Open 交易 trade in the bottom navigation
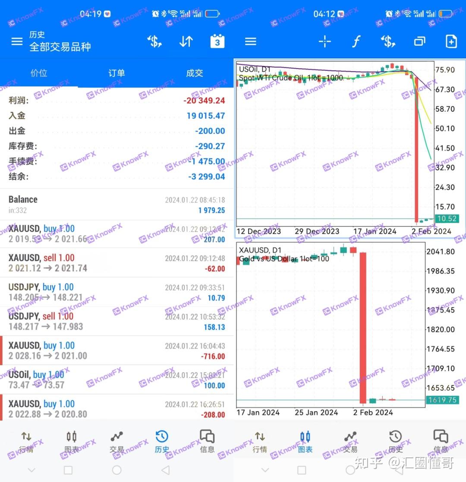466x482 pixels. point(116,441)
